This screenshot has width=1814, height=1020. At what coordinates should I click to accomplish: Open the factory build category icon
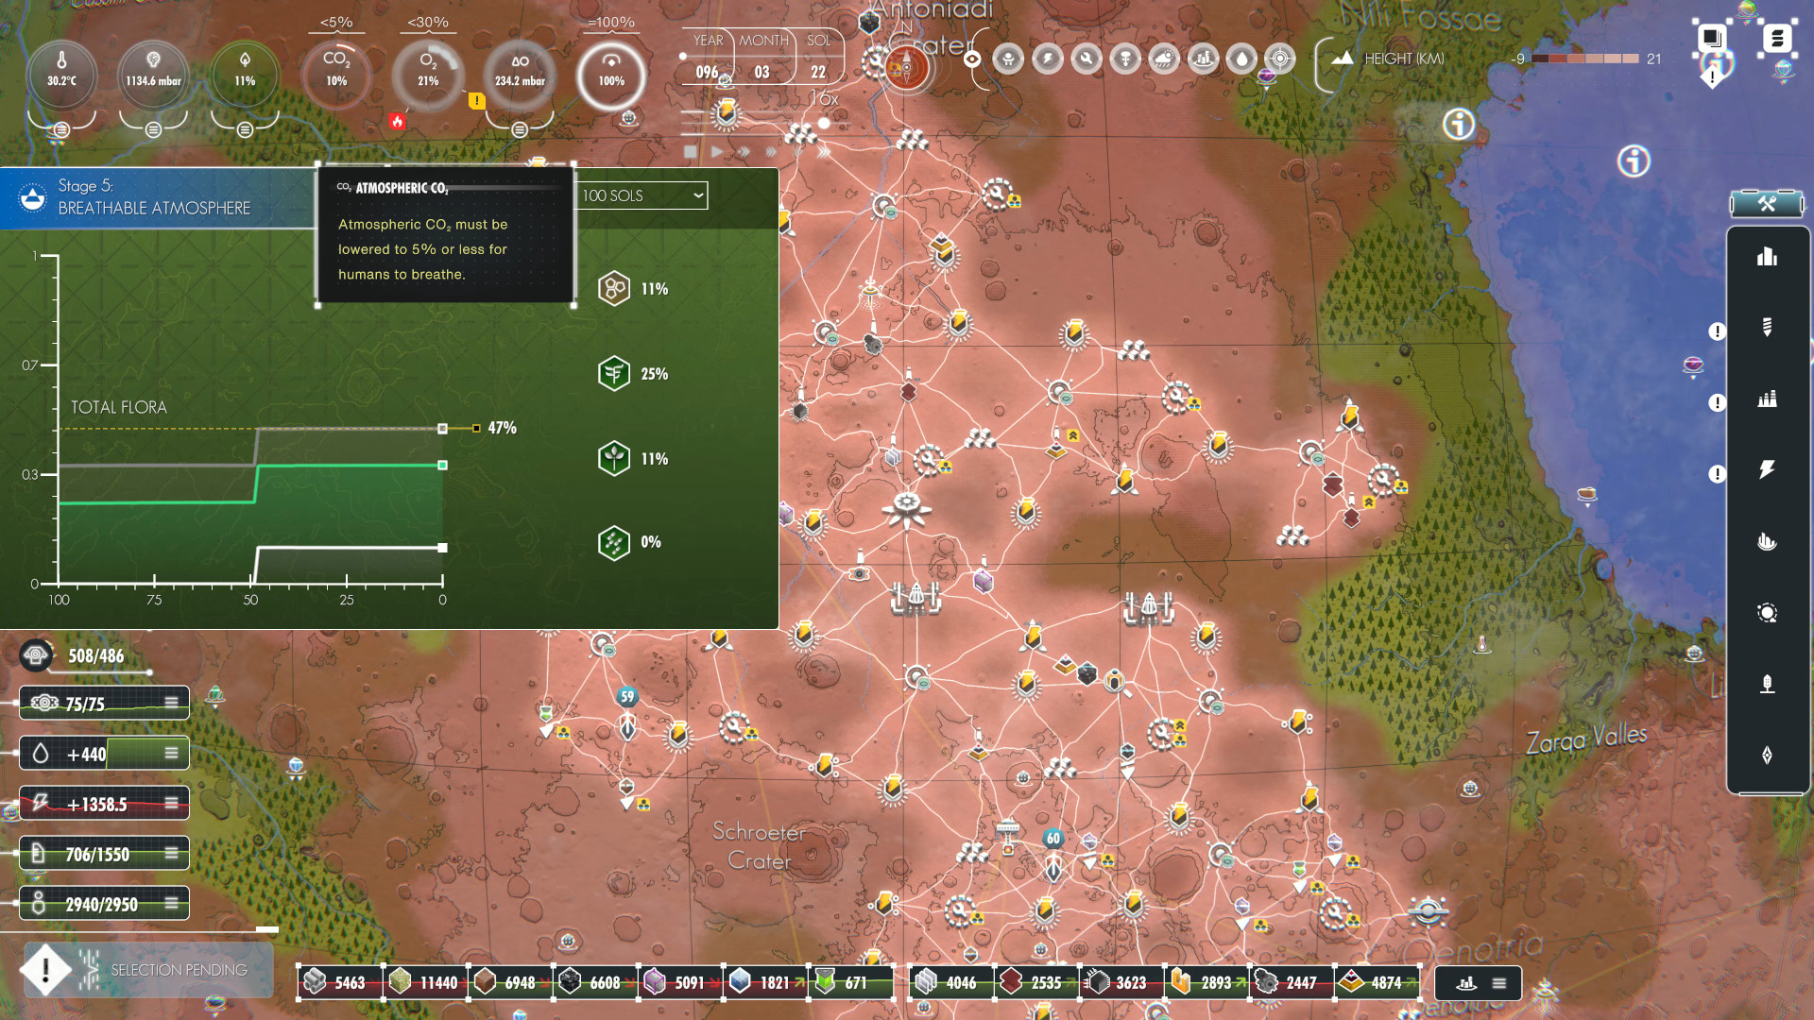[1768, 398]
